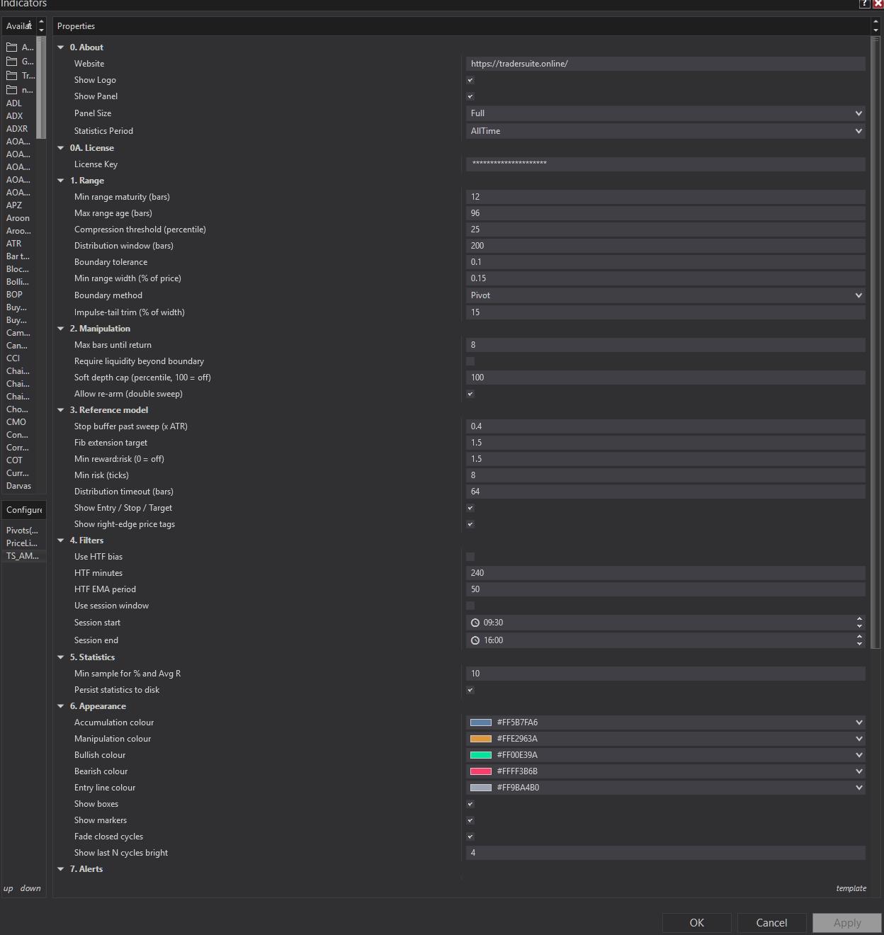Disable Allow re-arm double sweep

(x=470, y=394)
